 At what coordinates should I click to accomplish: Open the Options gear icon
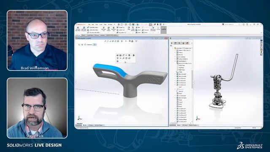164,24
